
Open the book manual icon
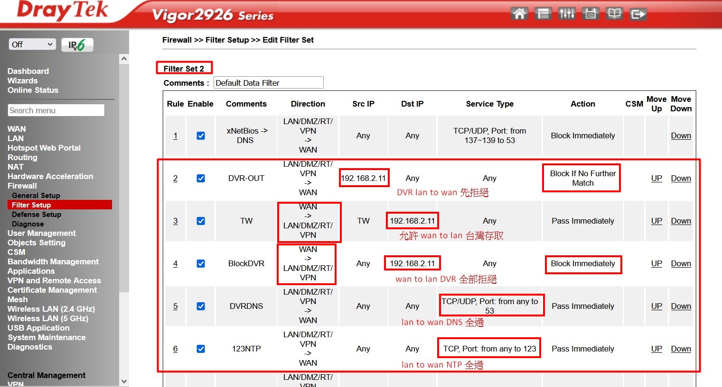click(x=614, y=14)
